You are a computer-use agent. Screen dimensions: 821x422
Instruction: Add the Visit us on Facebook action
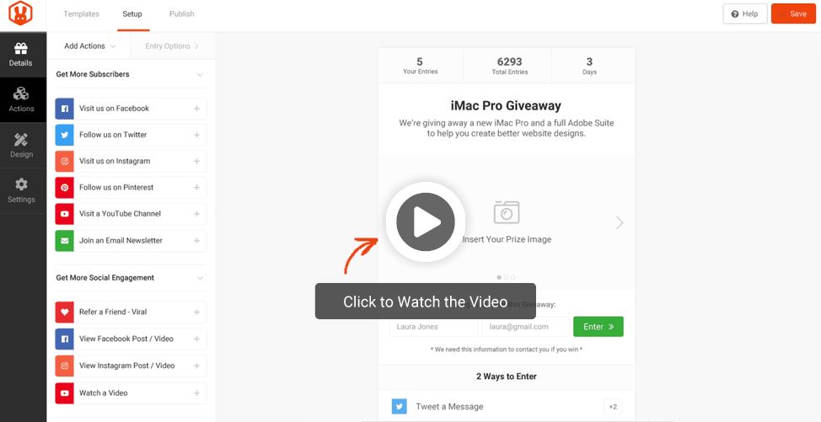click(x=131, y=109)
